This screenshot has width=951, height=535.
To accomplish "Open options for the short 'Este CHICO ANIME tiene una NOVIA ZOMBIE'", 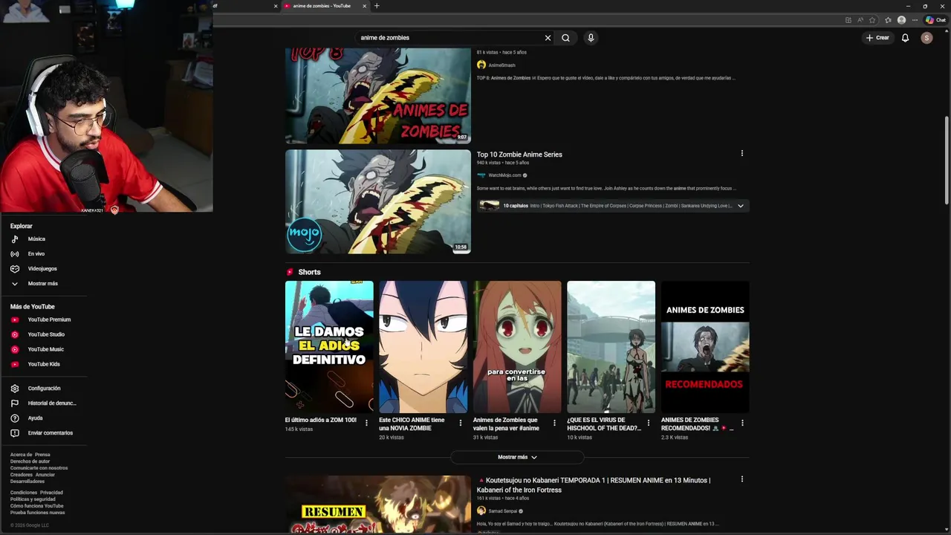I will (x=460, y=423).
